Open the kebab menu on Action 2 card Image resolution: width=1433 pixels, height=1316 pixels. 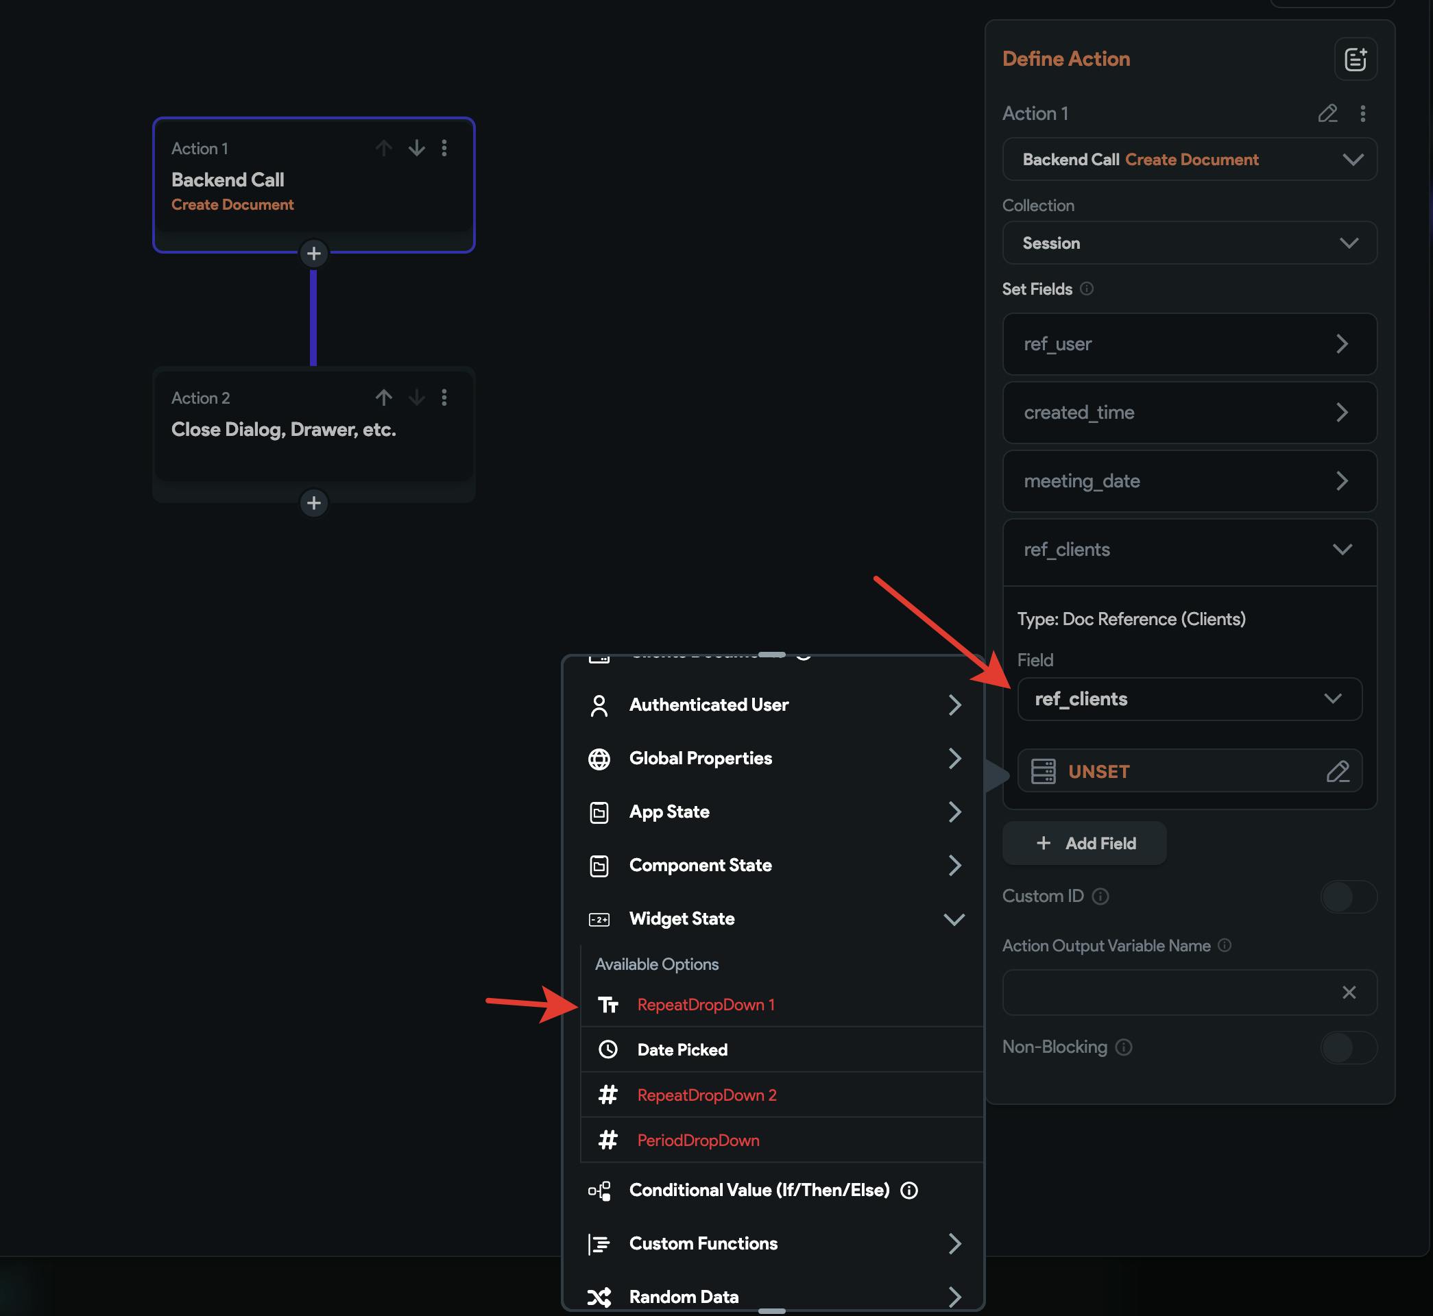click(444, 398)
